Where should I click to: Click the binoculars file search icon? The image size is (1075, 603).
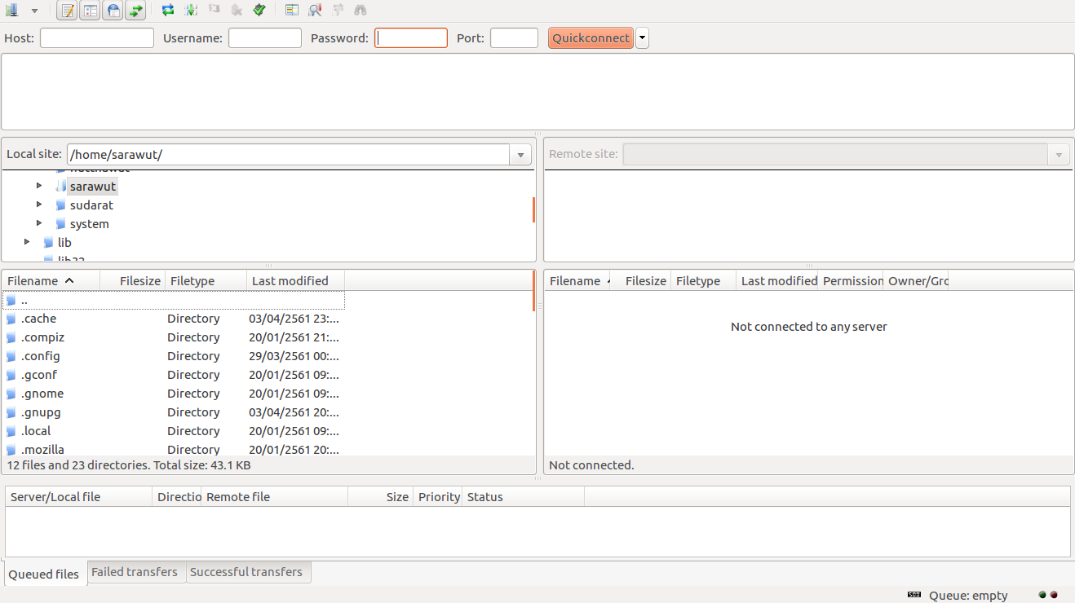tap(361, 11)
